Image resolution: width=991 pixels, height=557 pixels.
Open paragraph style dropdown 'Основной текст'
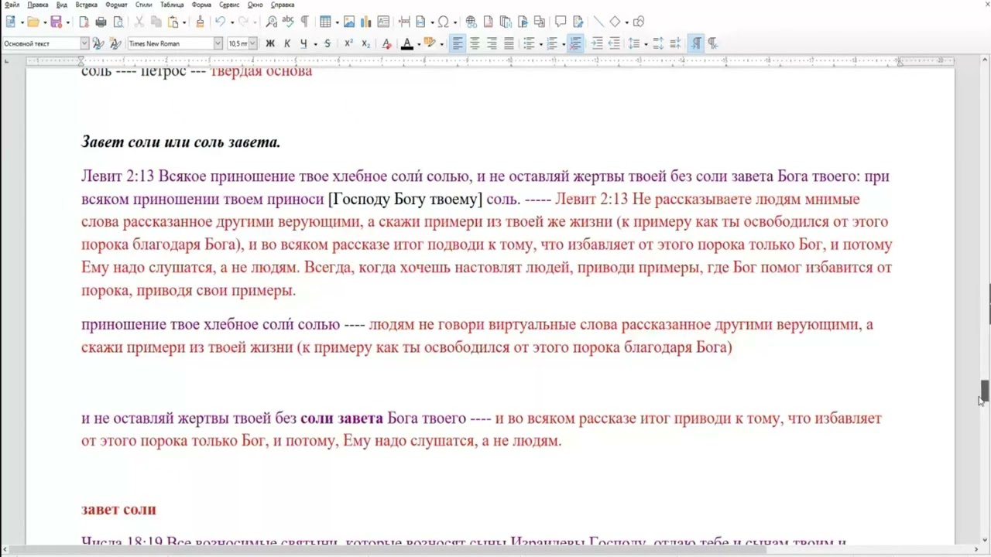click(x=84, y=44)
